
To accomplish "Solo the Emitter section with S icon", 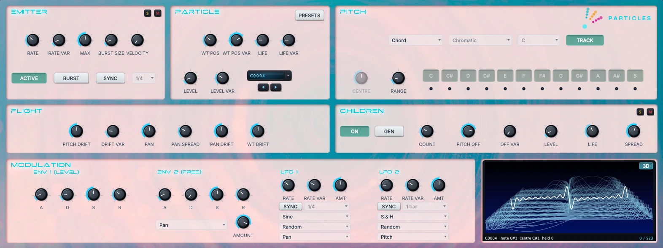I will [x=148, y=13].
